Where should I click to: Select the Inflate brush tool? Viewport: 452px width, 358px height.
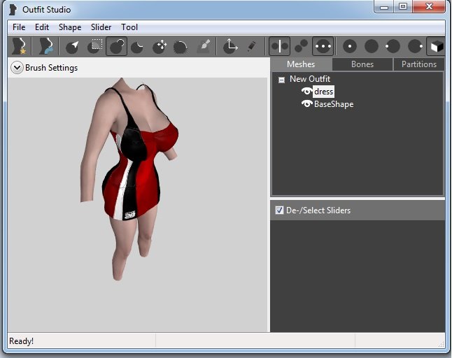point(116,47)
